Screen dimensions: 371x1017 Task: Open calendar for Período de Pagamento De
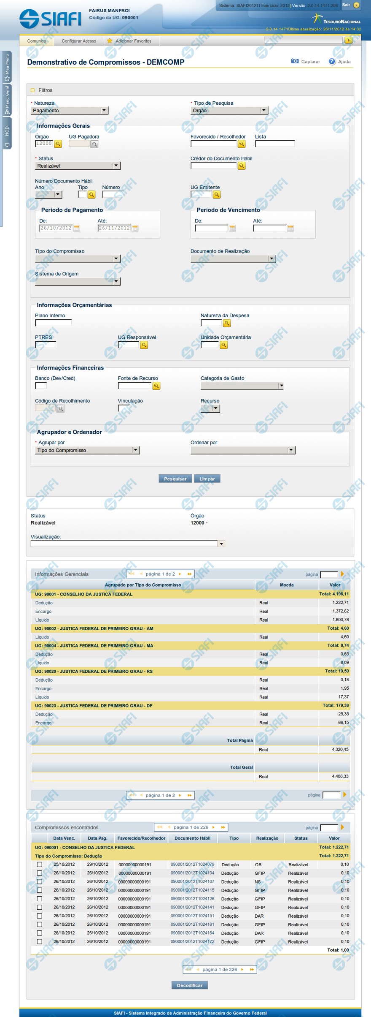76,228
